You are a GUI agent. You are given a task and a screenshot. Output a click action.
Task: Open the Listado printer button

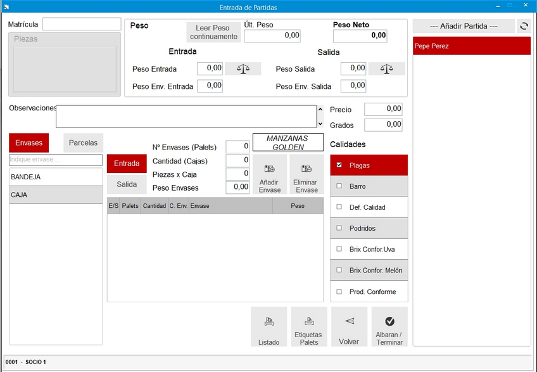pos(269,326)
